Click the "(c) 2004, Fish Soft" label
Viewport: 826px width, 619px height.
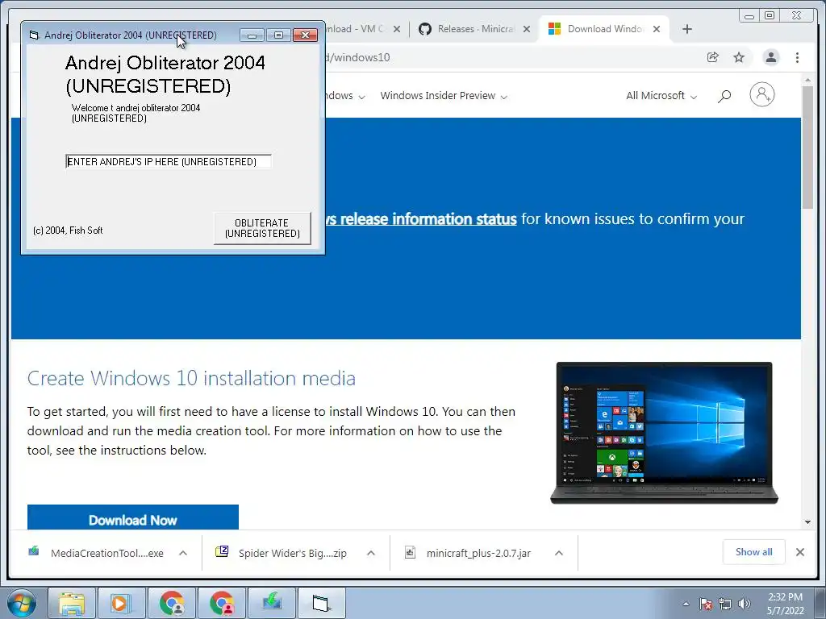click(x=68, y=231)
